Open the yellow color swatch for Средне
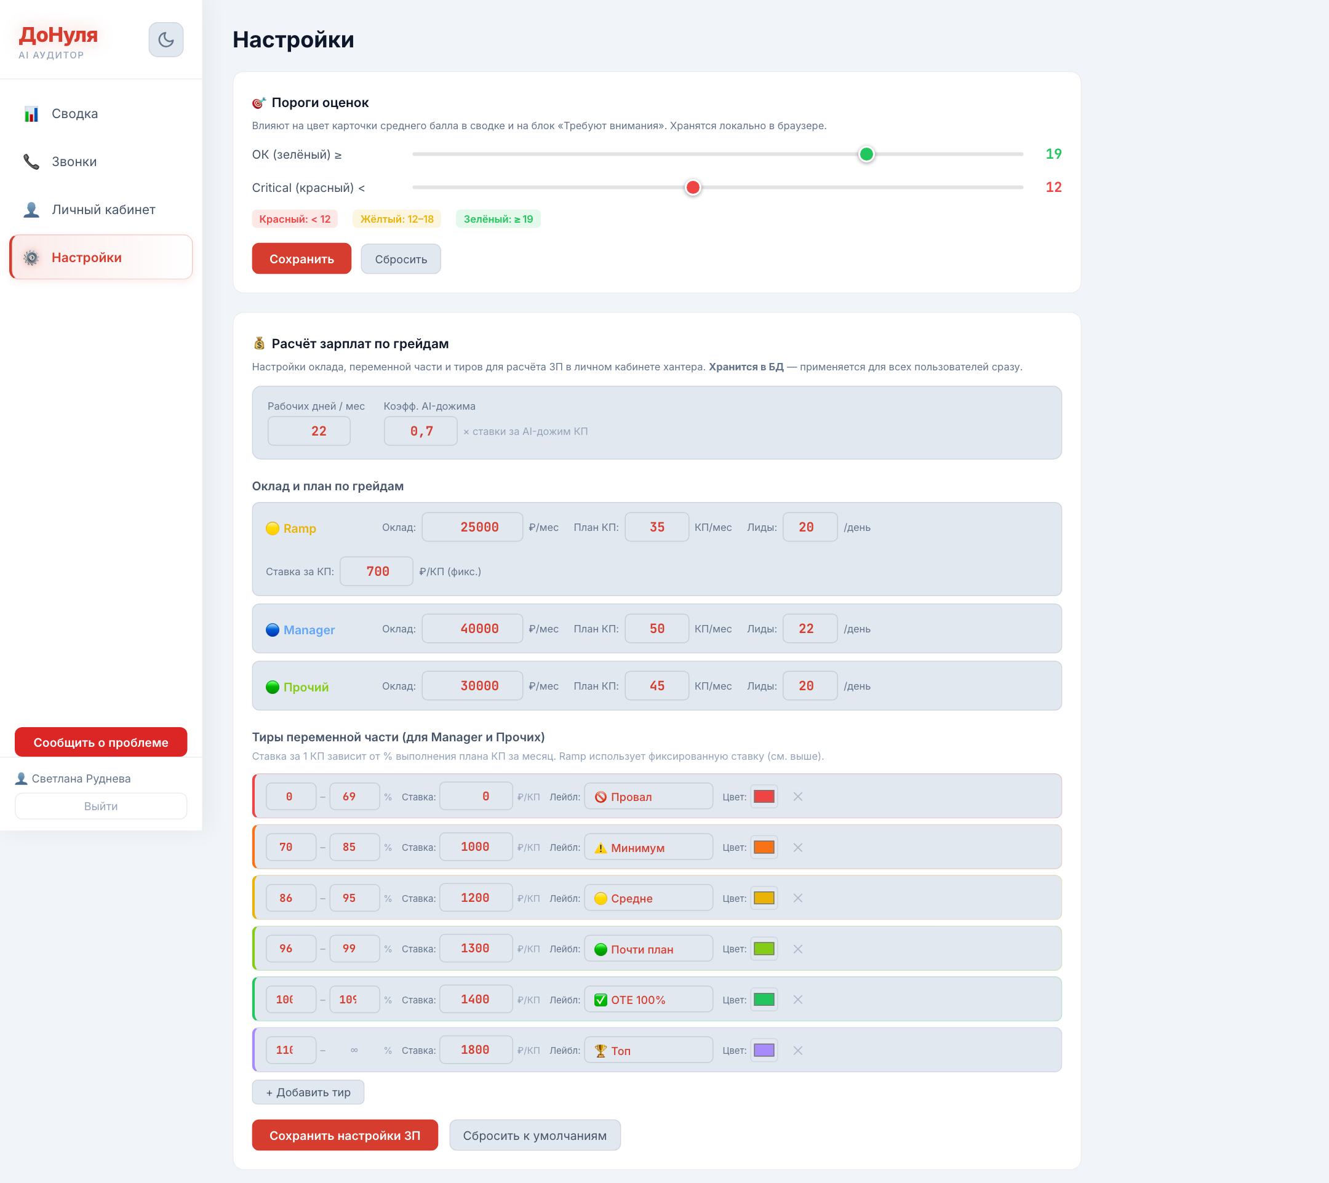 tap(764, 898)
